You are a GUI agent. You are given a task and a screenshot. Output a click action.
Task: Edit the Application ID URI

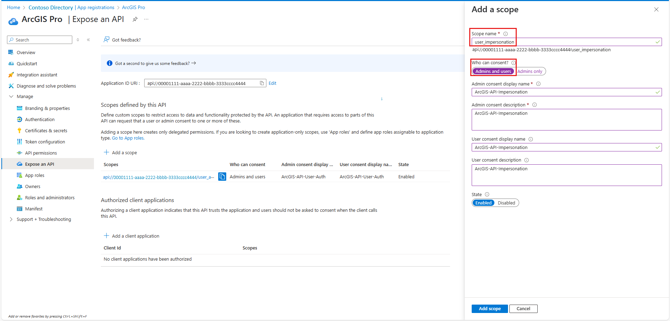272,83
